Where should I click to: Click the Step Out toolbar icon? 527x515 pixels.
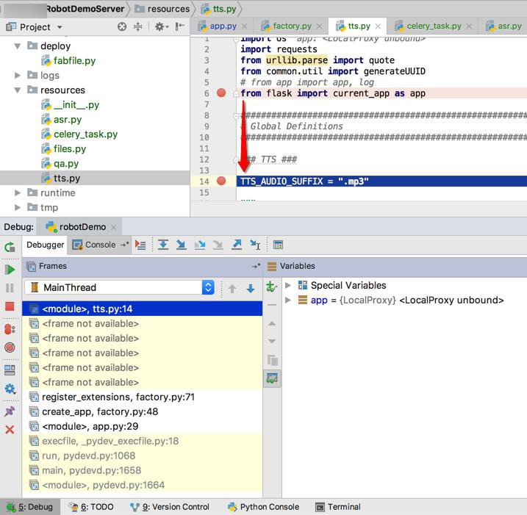(237, 245)
